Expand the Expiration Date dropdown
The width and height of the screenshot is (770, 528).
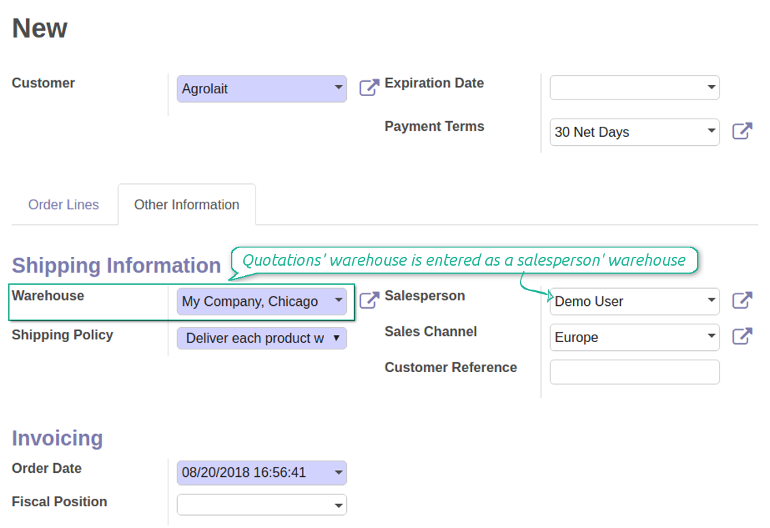click(x=711, y=87)
